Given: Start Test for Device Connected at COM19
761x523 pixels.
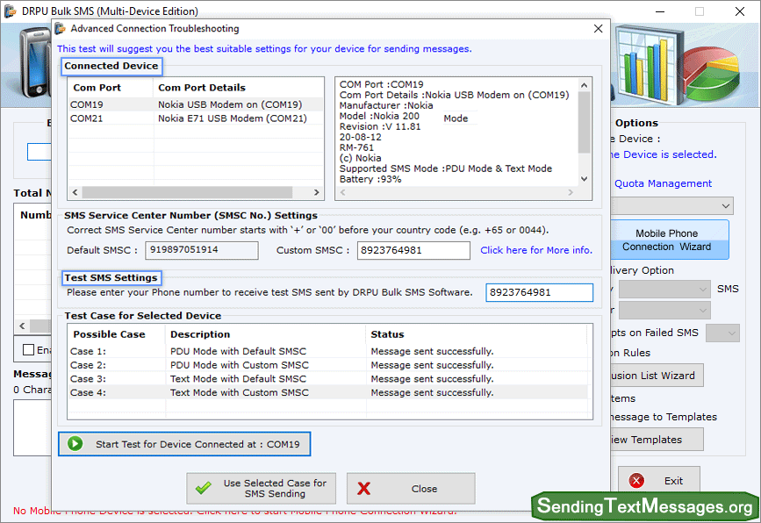Looking at the screenshot, I should click(184, 444).
